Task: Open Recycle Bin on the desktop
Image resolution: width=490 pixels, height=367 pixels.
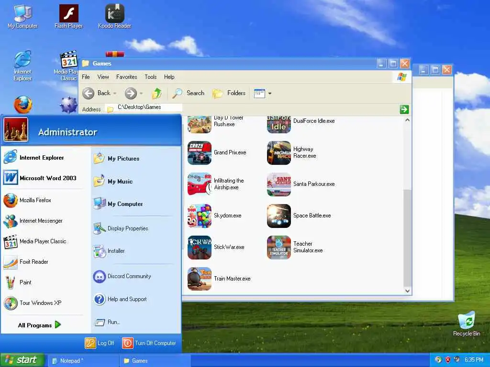Action: click(x=467, y=324)
